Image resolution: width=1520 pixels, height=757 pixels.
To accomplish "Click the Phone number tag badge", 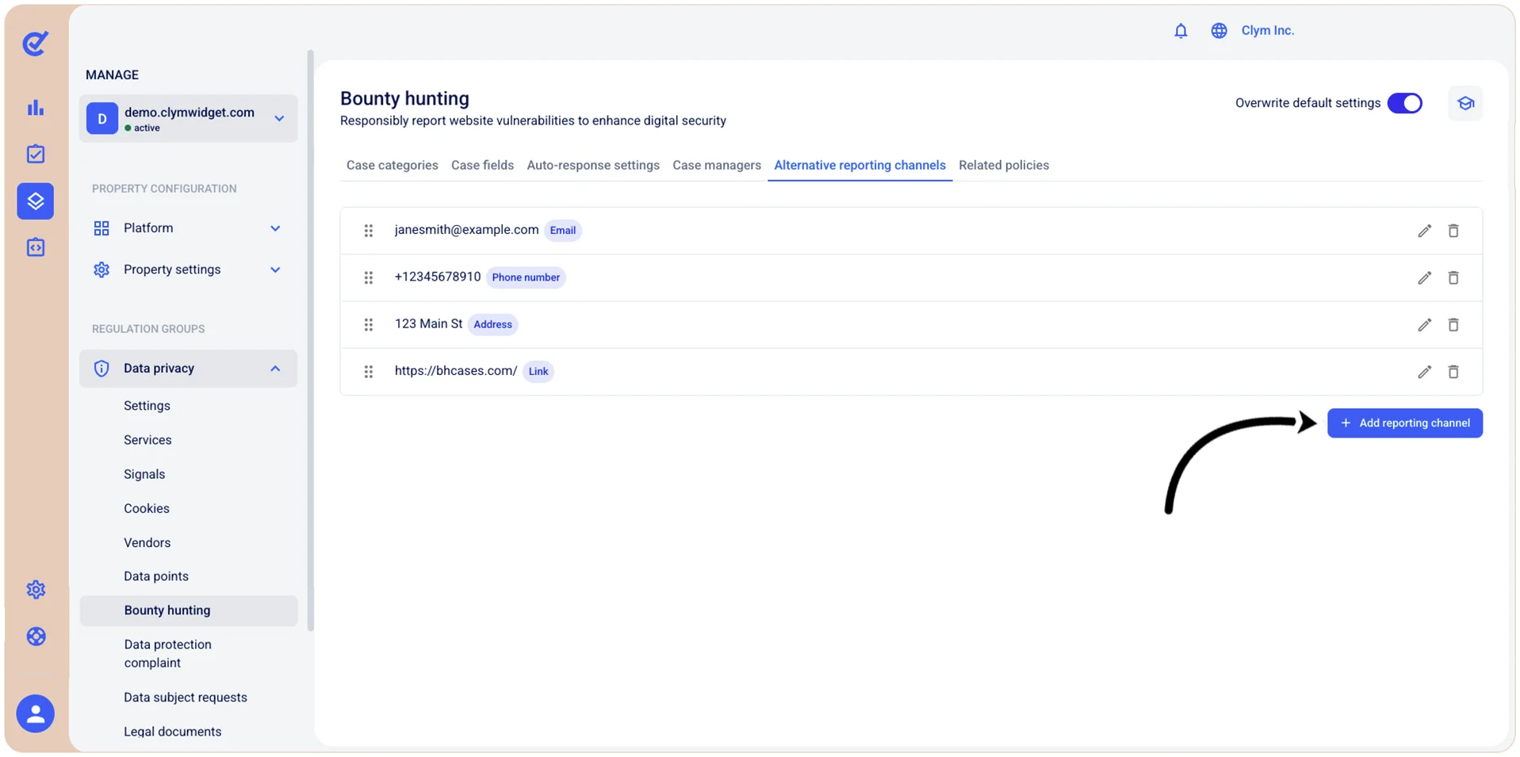I will (x=526, y=277).
